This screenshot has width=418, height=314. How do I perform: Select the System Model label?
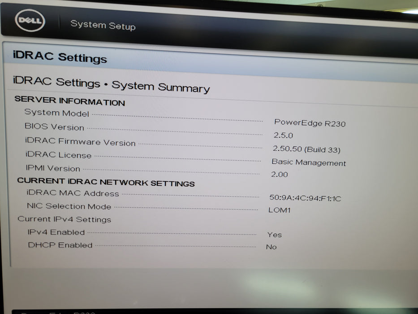point(56,113)
